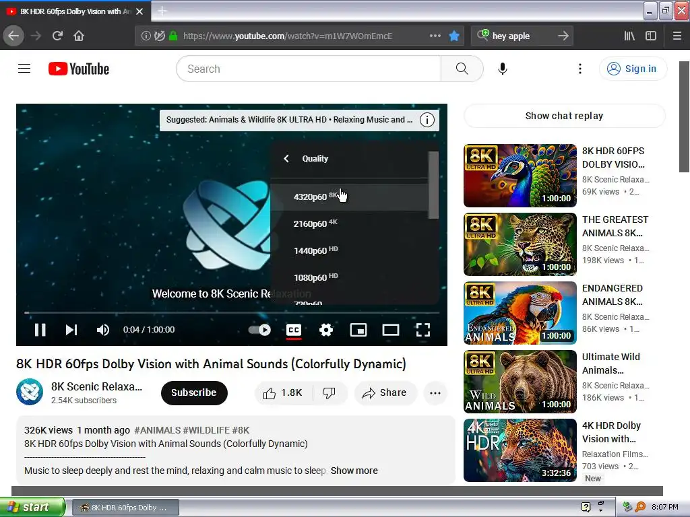This screenshot has width=690, height=517.
Task: Click Sign in button
Action: (633, 69)
